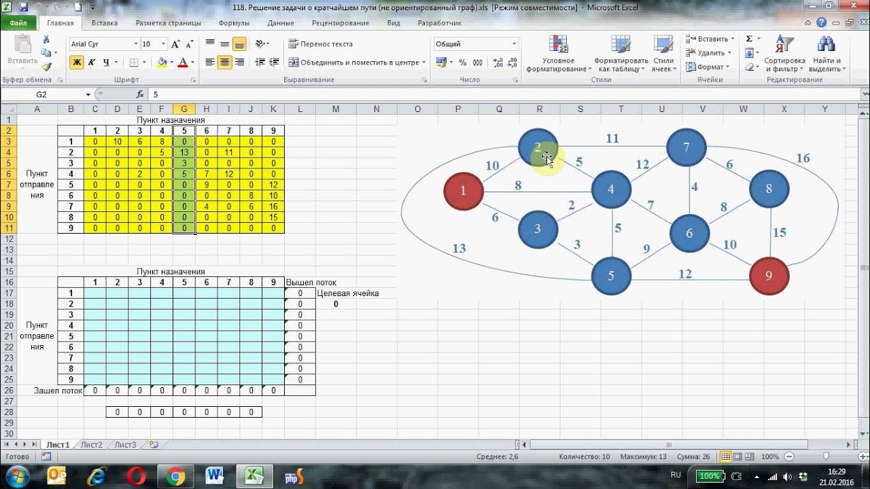870x489 pixels.
Task: Expand the Name Box dropdown arrow
Action: point(88,94)
